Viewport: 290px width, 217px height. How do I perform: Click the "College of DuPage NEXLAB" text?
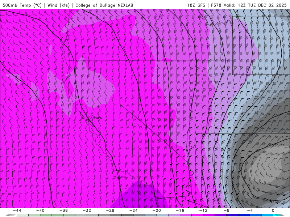[104, 5]
